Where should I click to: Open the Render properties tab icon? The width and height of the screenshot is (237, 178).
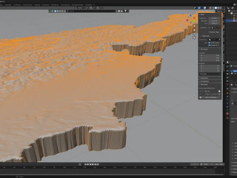(x=228, y=71)
